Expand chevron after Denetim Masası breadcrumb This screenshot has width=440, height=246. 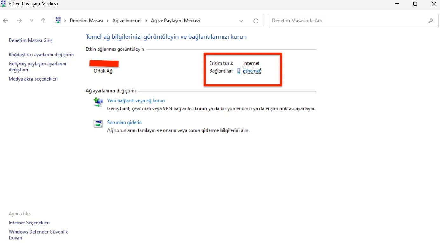click(108, 21)
